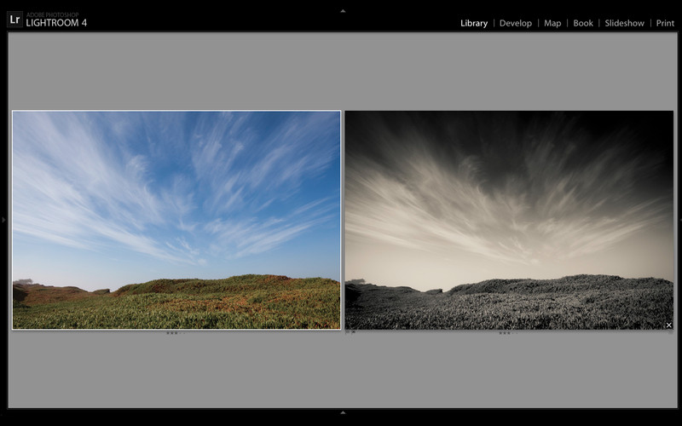Go to the Map module
This screenshot has width=682, height=426.
click(552, 23)
